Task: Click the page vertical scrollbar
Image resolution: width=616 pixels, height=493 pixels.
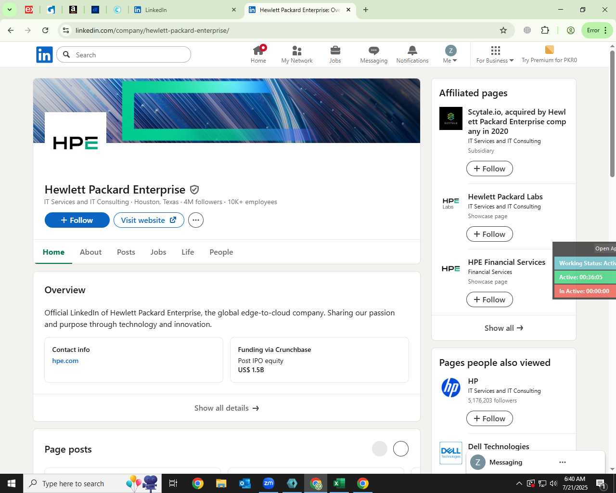Action: click(x=612, y=113)
